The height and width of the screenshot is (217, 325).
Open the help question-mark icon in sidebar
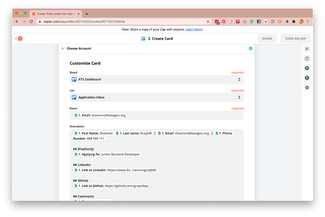pos(307,58)
